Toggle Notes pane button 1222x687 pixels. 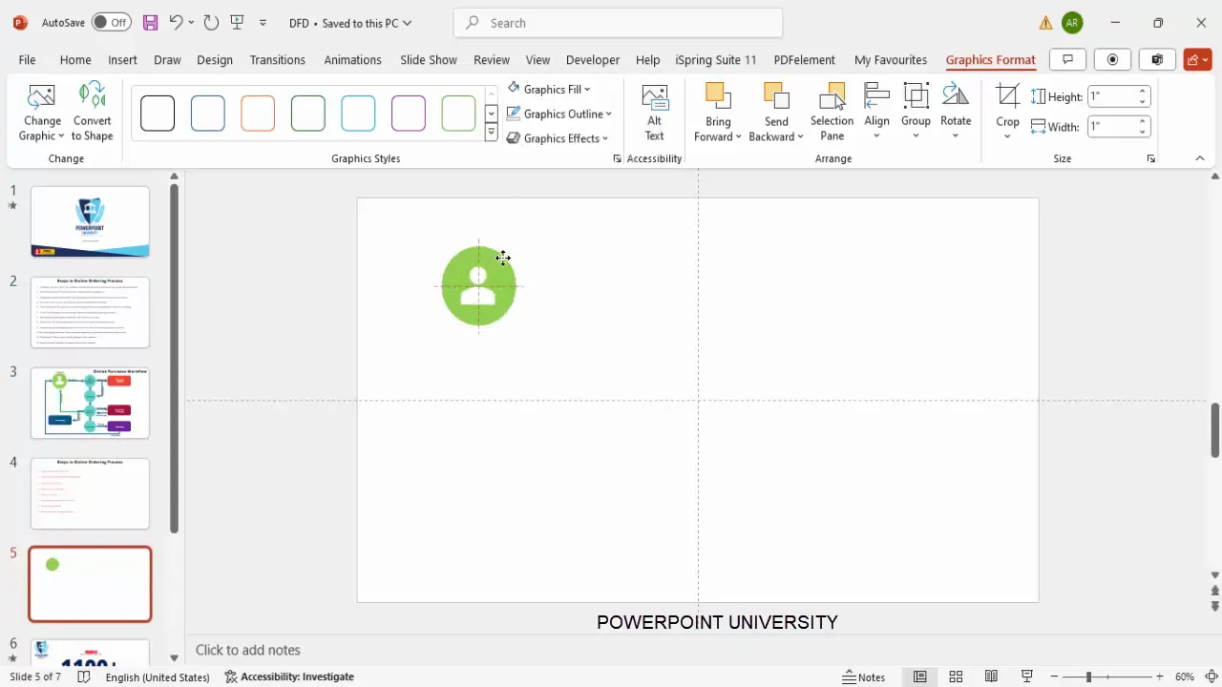[863, 677]
